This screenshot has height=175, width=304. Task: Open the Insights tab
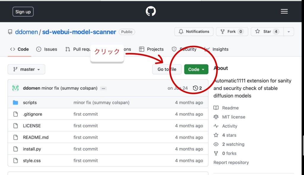[216, 49]
